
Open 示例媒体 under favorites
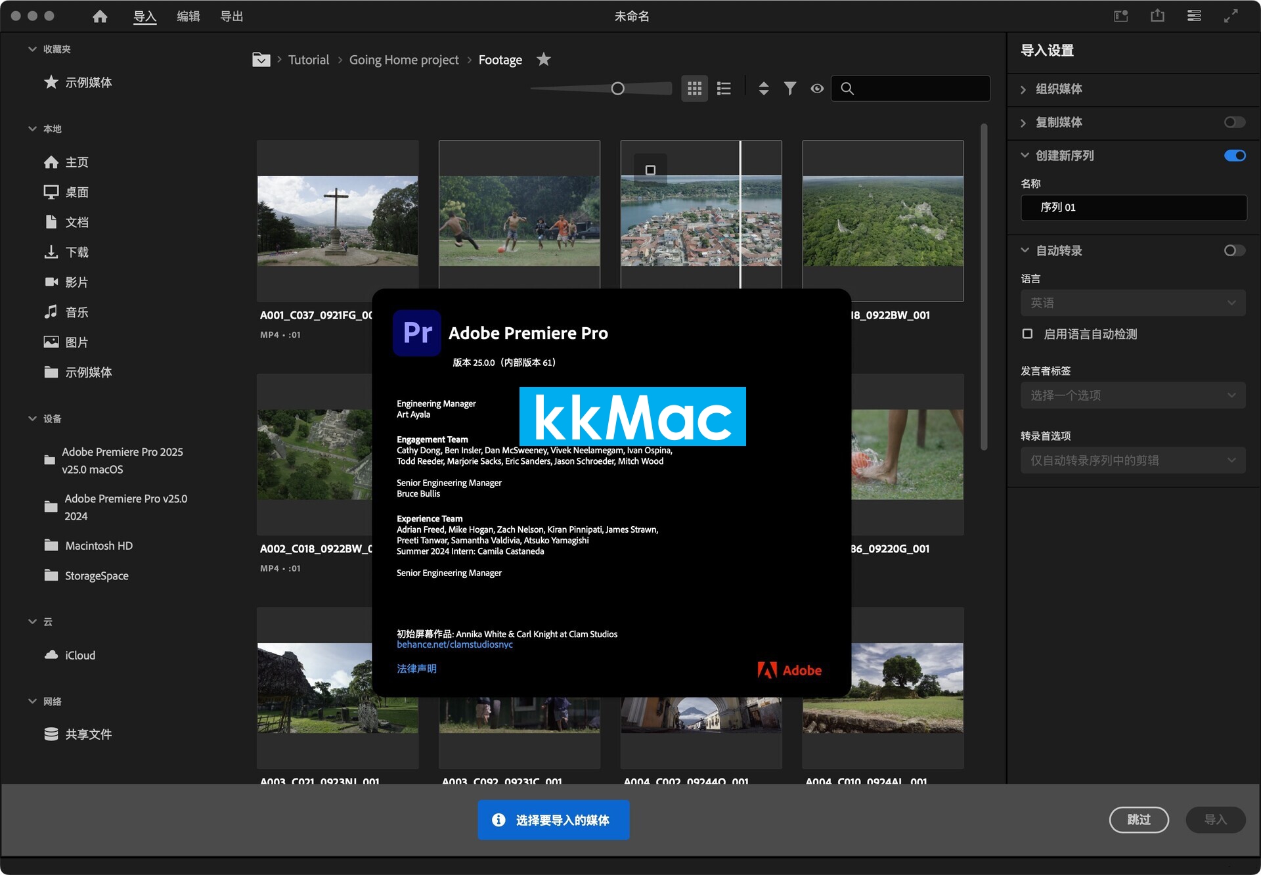[x=88, y=82]
